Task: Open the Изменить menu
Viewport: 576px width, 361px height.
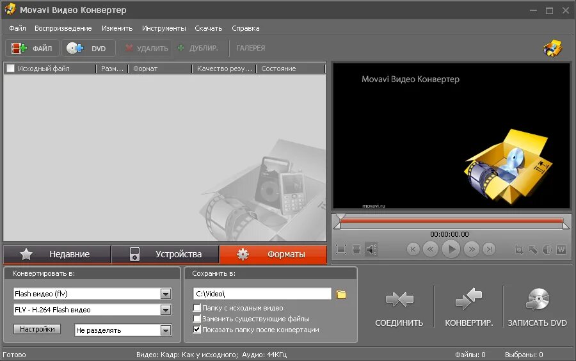Action: 117,28
